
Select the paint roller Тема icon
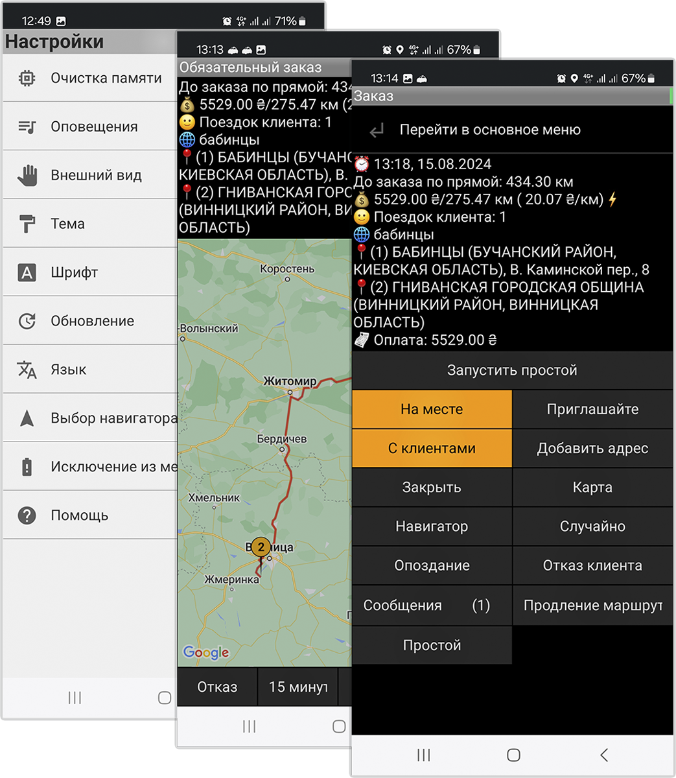click(x=27, y=224)
